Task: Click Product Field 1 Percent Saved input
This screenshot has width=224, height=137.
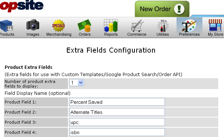Action: point(117,102)
